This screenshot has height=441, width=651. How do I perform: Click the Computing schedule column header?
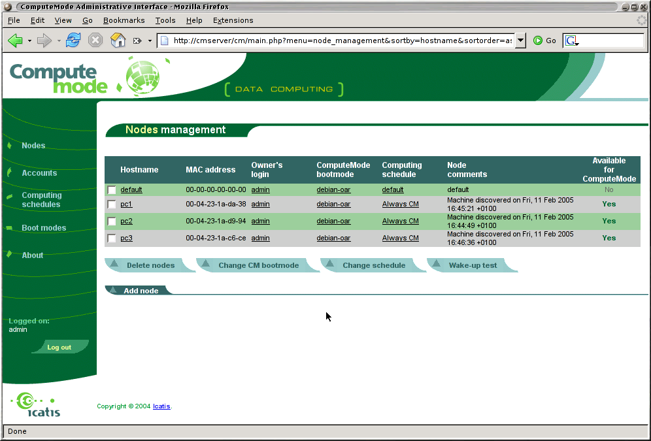(x=401, y=170)
